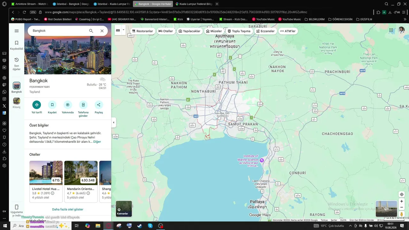Viewport: 409px width, 230px height.
Task: Open the keyboard input tools dropdown arrow
Action: [x=123, y=30]
